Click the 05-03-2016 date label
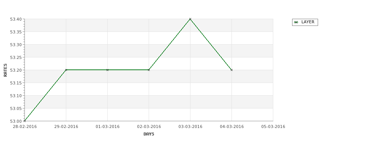The width and height of the screenshot is (367, 161). 273,127
